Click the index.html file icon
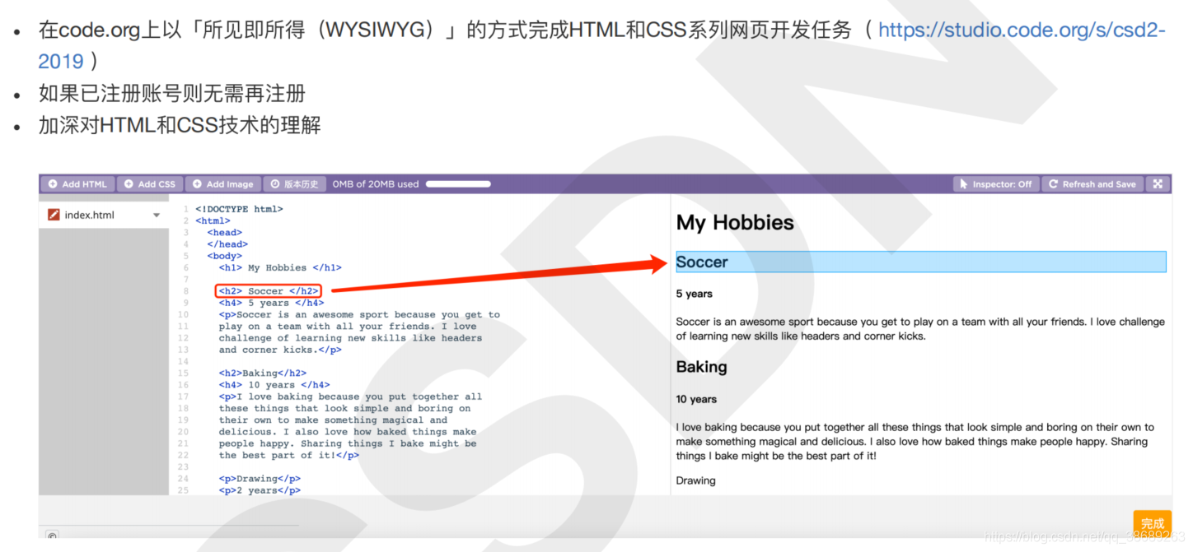Image resolution: width=1193 pixels, height=552 pixels. [x=54, y=215]
